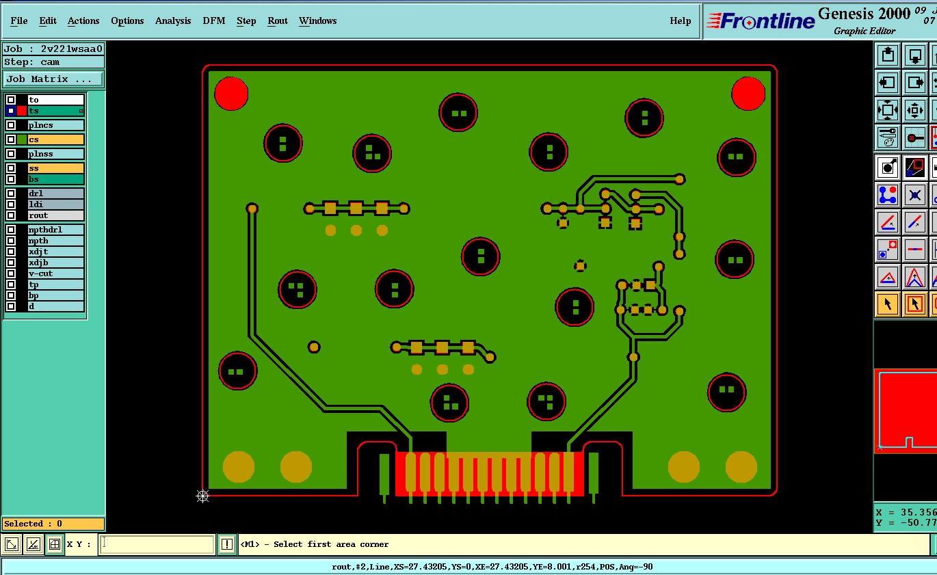Select the 'd' layer name
The width and height of the screenshot is (937, 575).
[x=56, y=306]
